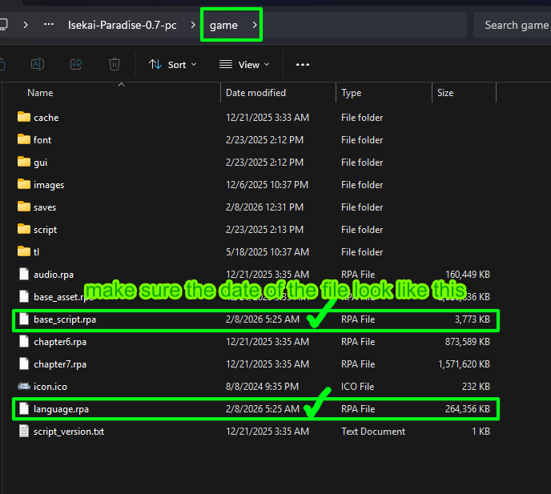Select the tl folder icon

[x=24, y=251]
